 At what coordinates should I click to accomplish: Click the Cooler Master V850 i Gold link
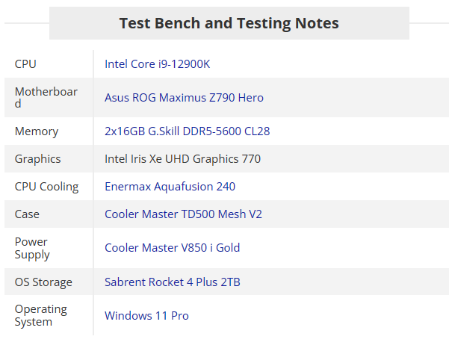click(x=172, y=248)
